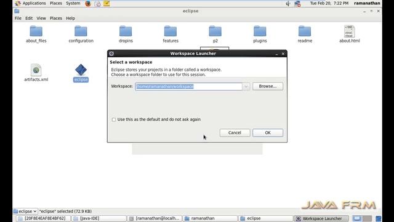Open the eclipse location dropdown in the status bar
394x222 pixels.
click(x=25, y=211)
